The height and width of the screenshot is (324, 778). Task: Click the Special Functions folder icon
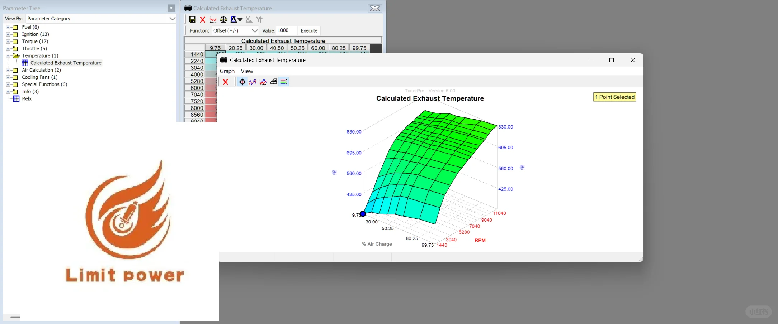(15, 84)
